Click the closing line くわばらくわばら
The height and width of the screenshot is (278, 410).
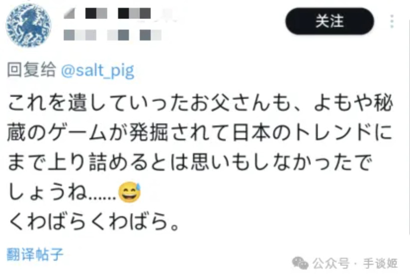tap(93, 222)
